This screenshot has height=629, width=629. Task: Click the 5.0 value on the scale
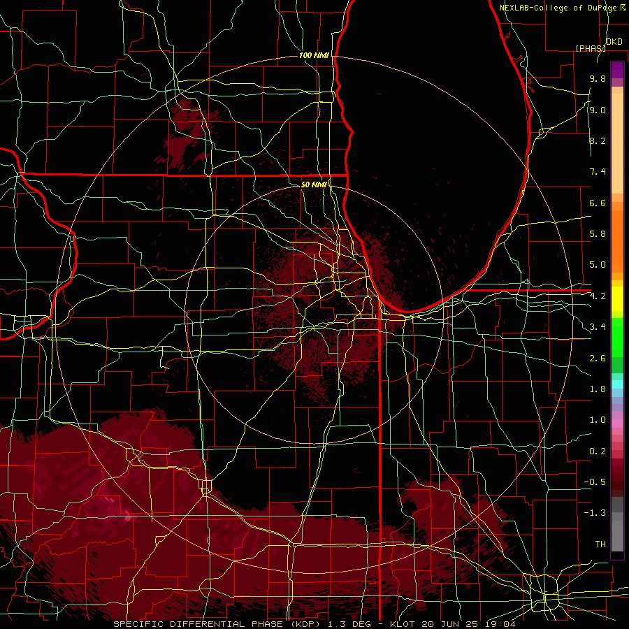tap(598, 265)
